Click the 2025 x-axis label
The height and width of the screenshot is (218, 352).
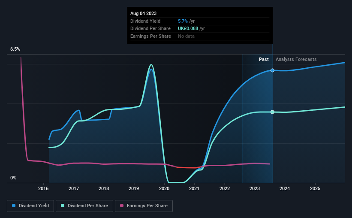(315, 188)
